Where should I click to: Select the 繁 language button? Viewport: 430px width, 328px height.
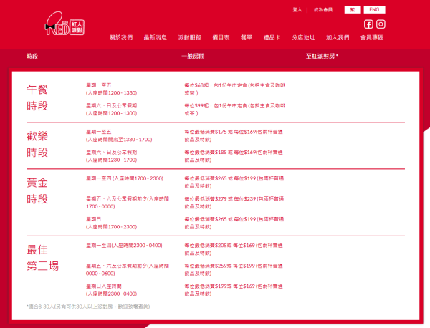point(353,10)
